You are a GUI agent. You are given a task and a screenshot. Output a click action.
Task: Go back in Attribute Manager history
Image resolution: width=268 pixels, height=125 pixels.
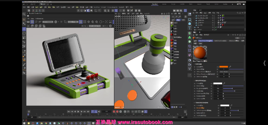(x=228, y=35)
